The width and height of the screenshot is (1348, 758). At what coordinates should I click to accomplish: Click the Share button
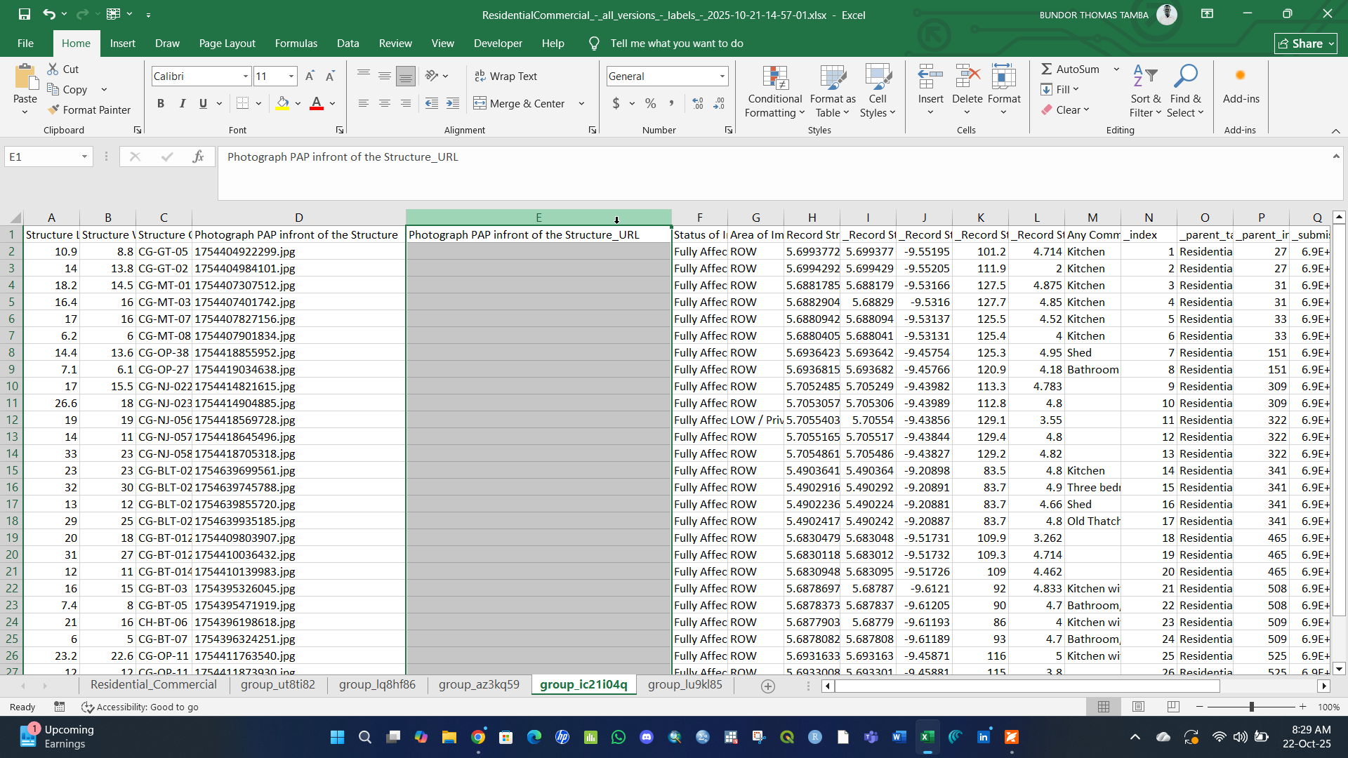click(x=1305, y=44)
